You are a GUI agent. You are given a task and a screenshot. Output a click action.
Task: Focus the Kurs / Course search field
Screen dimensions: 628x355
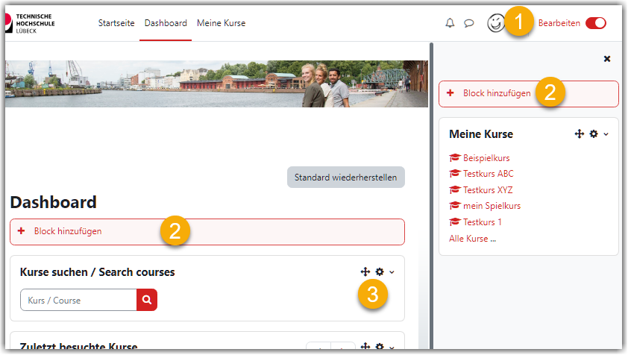(78, 300)
